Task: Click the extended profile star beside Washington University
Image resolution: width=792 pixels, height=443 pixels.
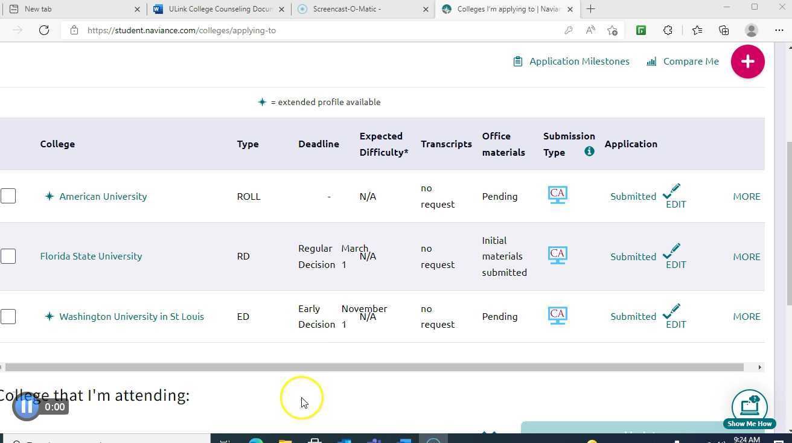Action: [49, 316]
